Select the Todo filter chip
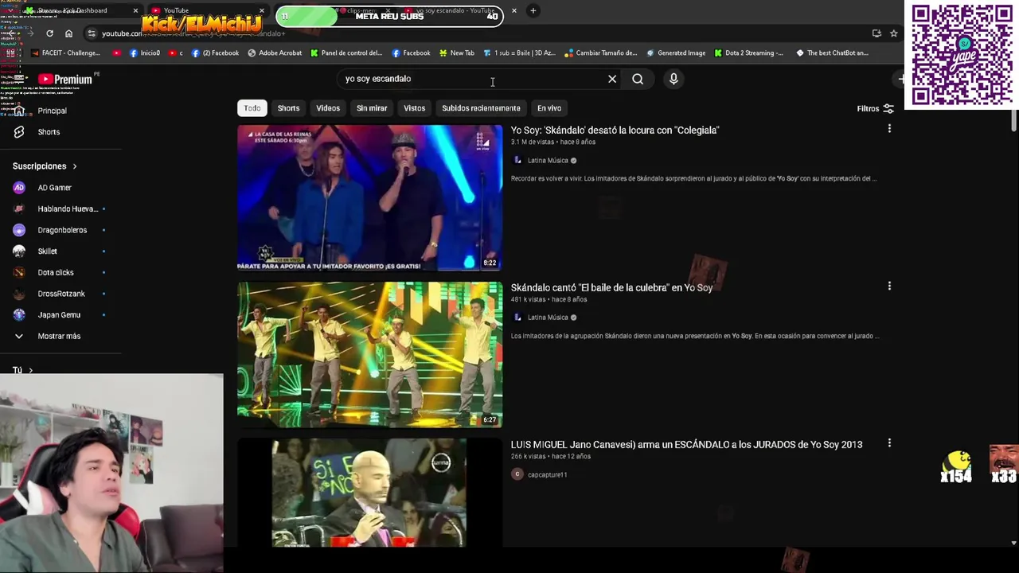 [x=252, y=108]
